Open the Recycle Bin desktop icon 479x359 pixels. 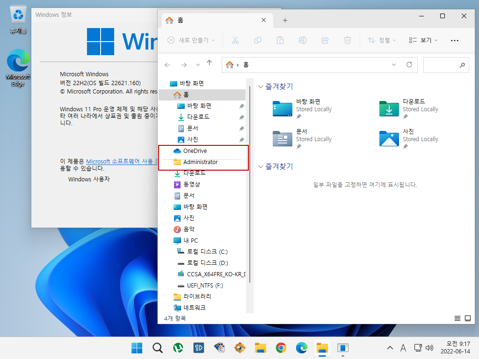pos(18,20)
